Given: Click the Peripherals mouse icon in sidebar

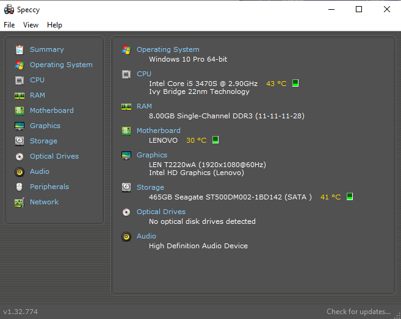Looking at the screenshot, I should [x=20, y=187].
